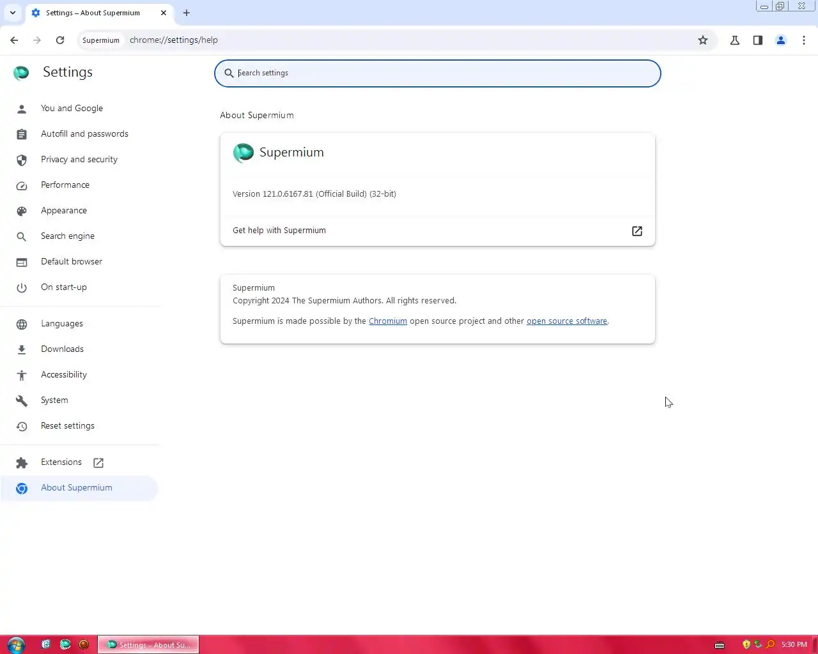The image size is (818, 654).
Task: Click the Windows Start orb
Action: pyautogui.click(x=16, y=644)
